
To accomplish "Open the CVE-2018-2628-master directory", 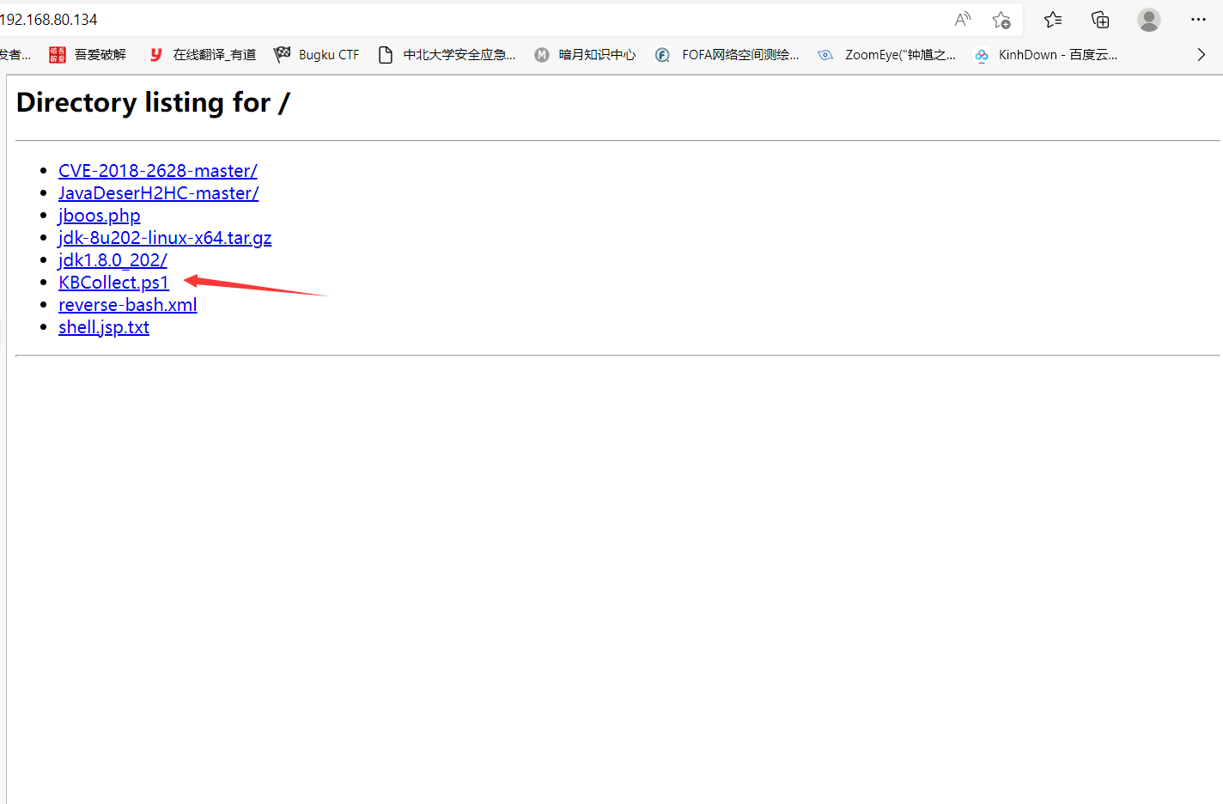I will pyautogui.click(x=158, y=171).
